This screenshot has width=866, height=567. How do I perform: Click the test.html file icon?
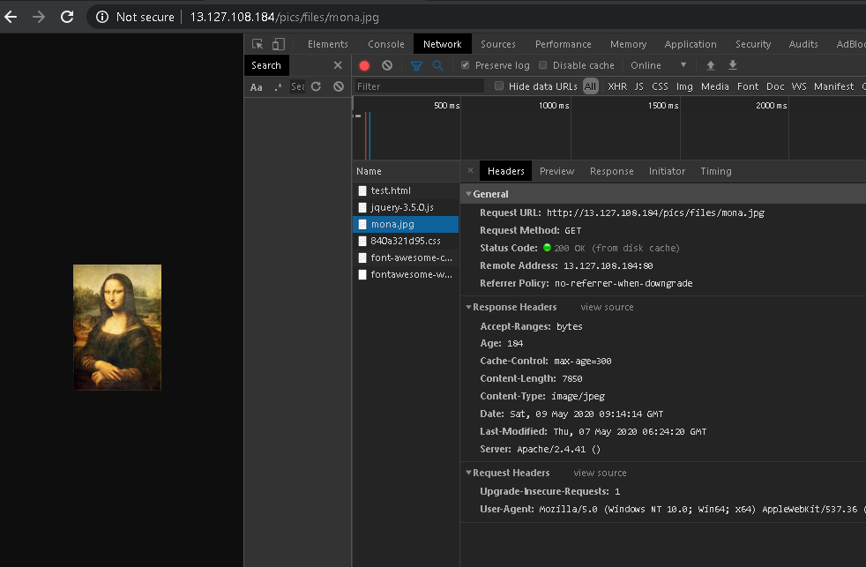362,191
